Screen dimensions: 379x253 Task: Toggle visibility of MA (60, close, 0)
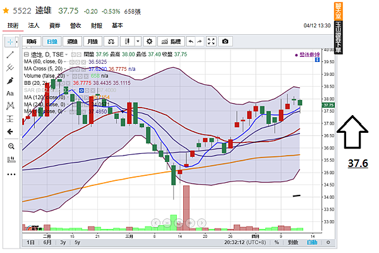(72, 62)
